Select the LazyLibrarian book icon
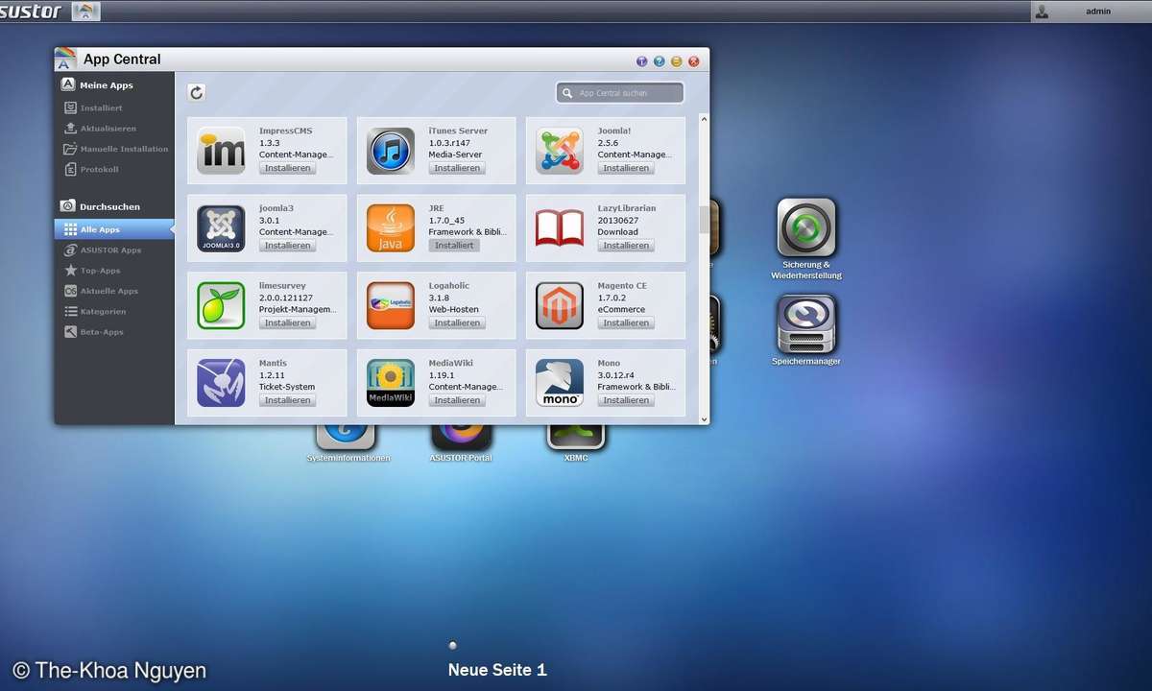The image size is (1152, 691). click(560, 228)
